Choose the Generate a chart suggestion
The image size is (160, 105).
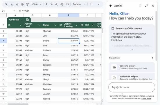pos(132,67)
